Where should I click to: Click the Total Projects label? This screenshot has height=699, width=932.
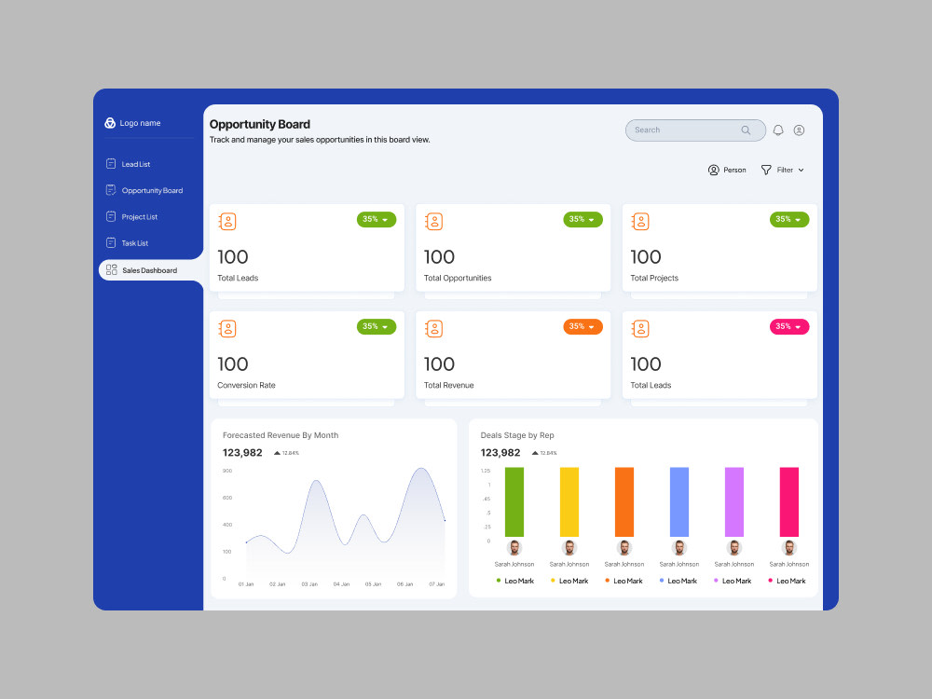pyautogui.click(x=654, y=278)
